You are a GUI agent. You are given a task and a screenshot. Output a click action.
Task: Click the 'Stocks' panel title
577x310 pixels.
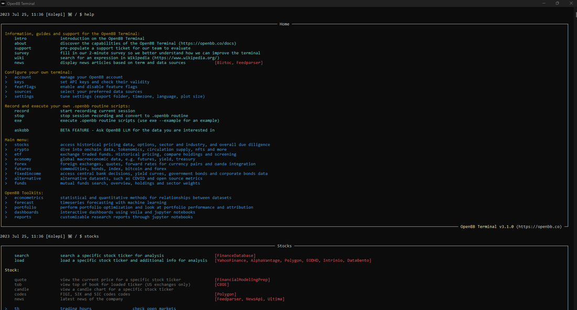pos(284,245)
